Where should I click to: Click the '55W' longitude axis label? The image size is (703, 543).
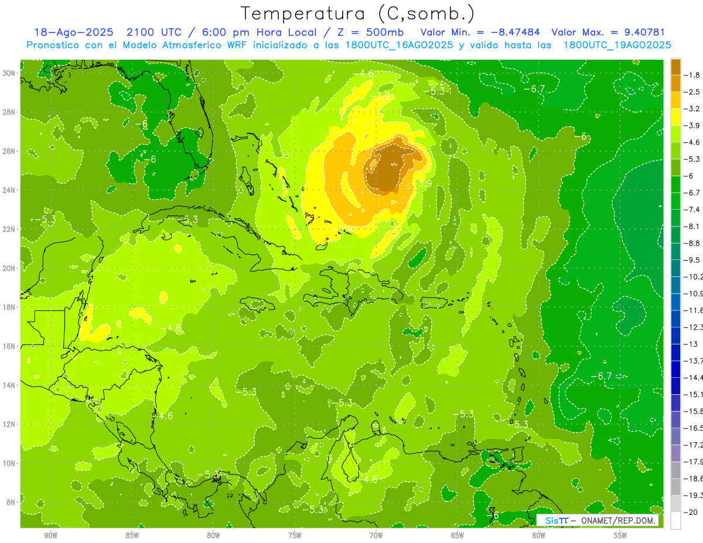[x=620, y=536]
